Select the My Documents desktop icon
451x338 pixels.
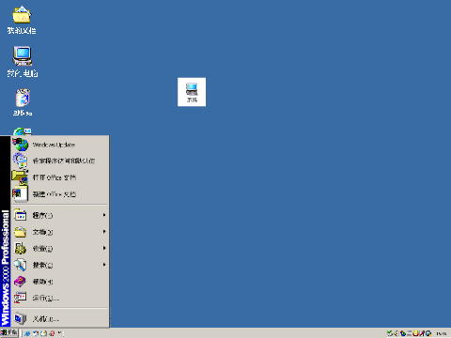(x=22, y=20)
